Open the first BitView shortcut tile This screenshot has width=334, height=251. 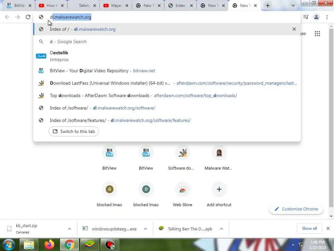pyautogui.click(x=110, y=159)
